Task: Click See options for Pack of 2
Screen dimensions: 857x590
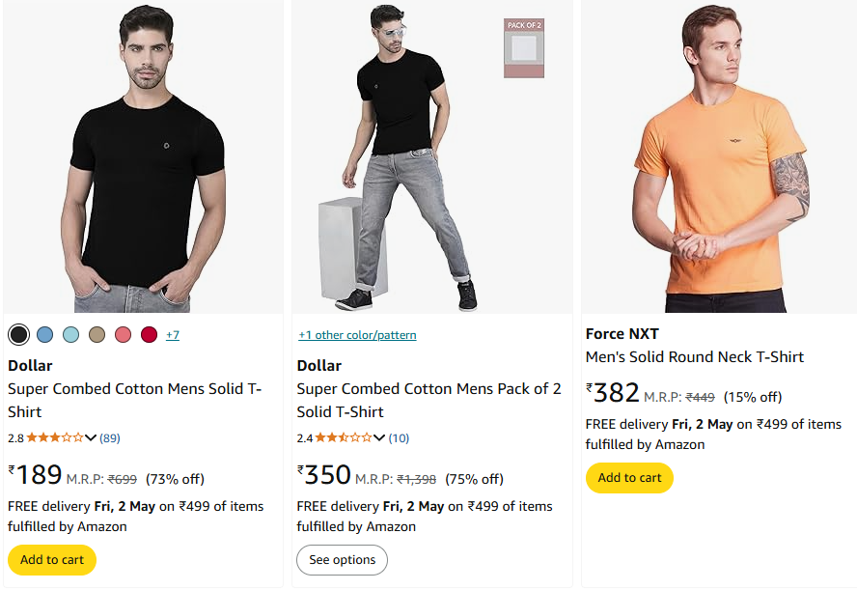Action: (x=343, y=560)
